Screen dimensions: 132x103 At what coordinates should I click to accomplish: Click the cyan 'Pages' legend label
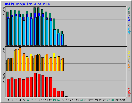click(x=129, y=31)
